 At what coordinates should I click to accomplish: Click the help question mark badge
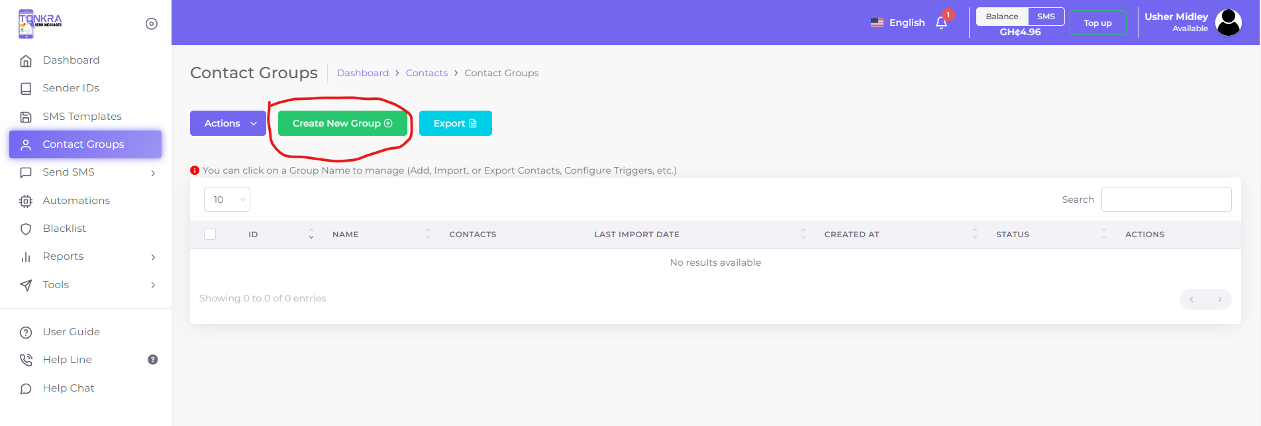[x=153, y=360]
